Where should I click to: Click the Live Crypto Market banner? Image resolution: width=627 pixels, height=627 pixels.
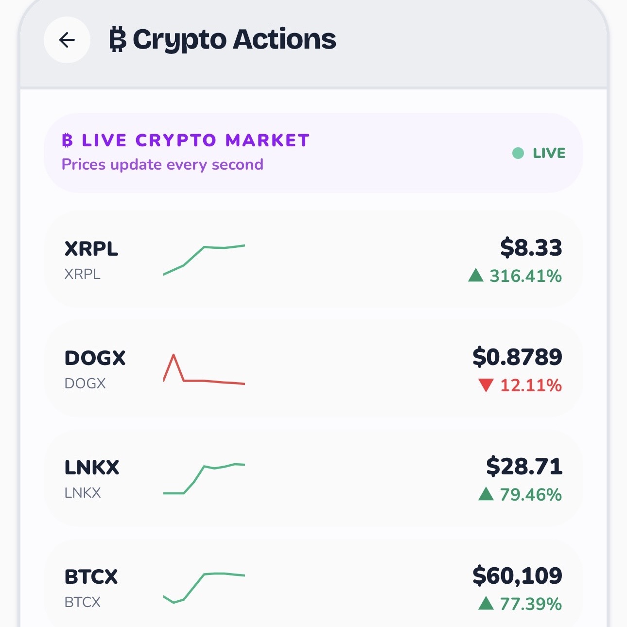313,153
